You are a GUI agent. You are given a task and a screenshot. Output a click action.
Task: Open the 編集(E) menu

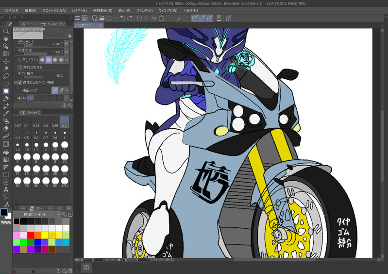coord(31,10)
